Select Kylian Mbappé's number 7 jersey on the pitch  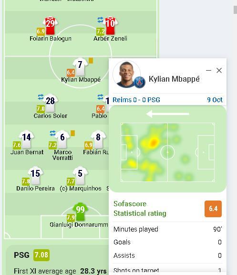[80, 67]
